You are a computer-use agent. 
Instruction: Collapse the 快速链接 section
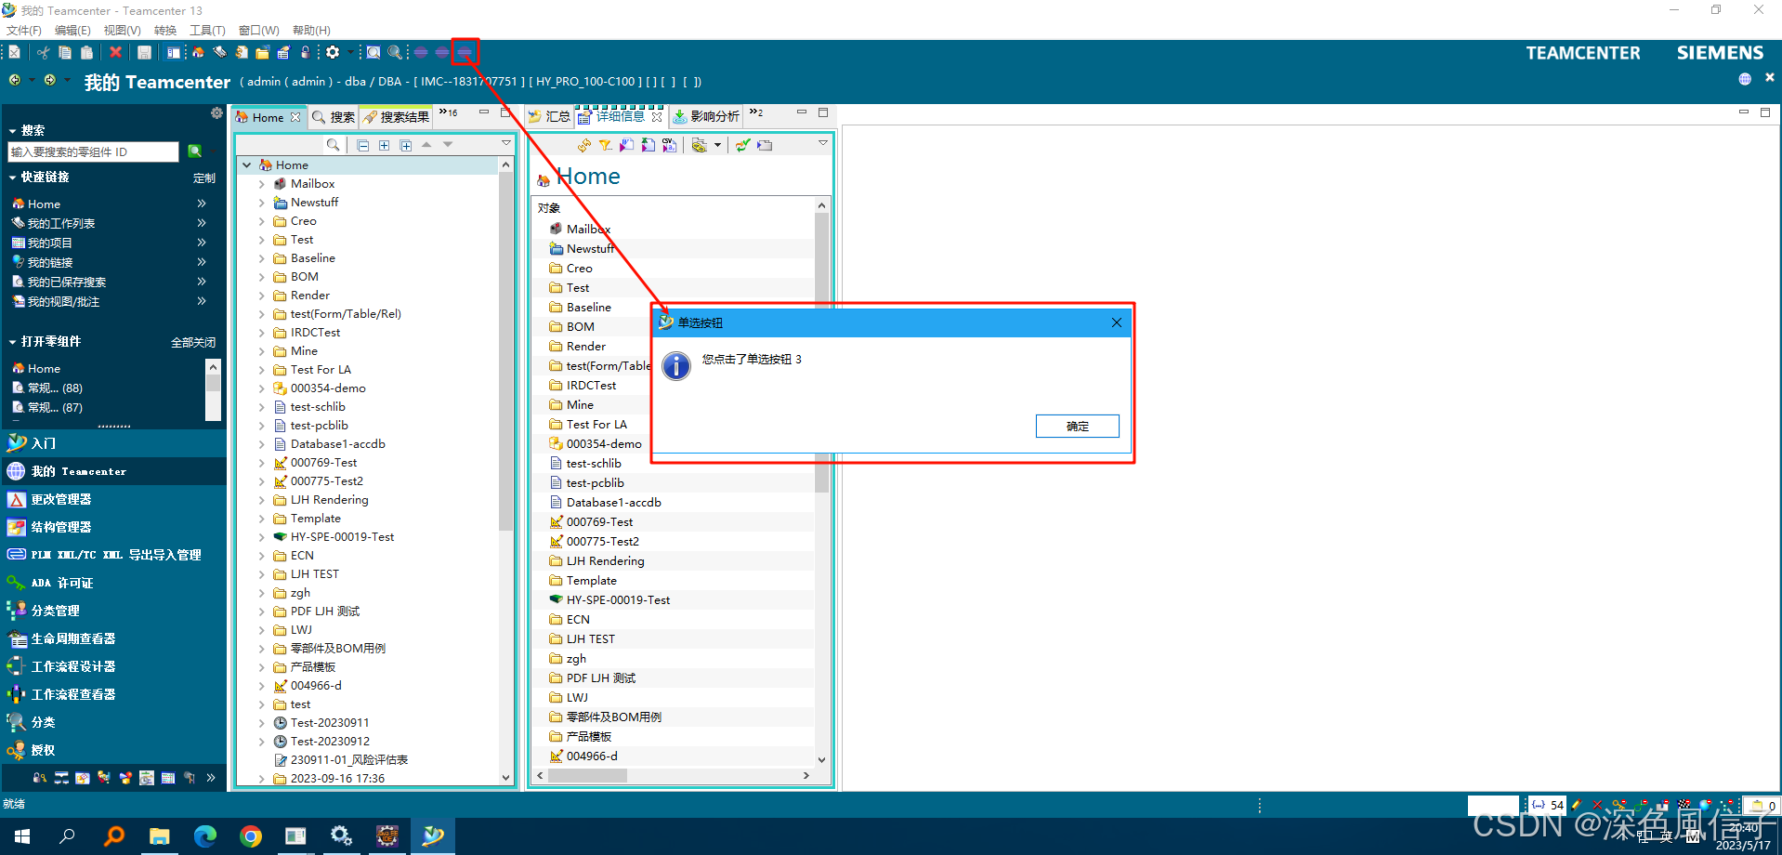pyautogui.click(x=12, y=178)
